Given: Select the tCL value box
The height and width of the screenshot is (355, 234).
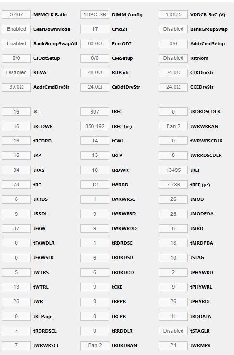Looking at the screenshot, I should tap(16, 112).
